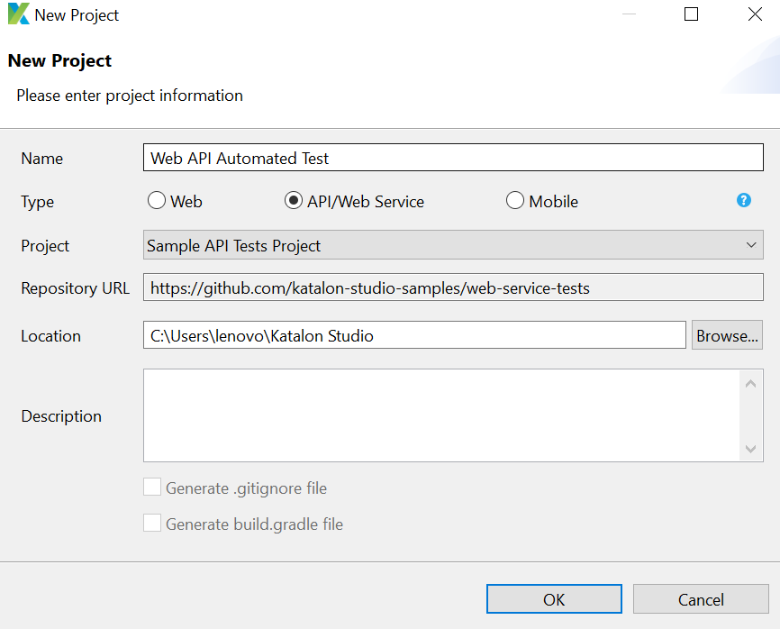Open the help tooltip question mark icon
This screenshot has height=629, width=780.
click(x=744, y=200)
